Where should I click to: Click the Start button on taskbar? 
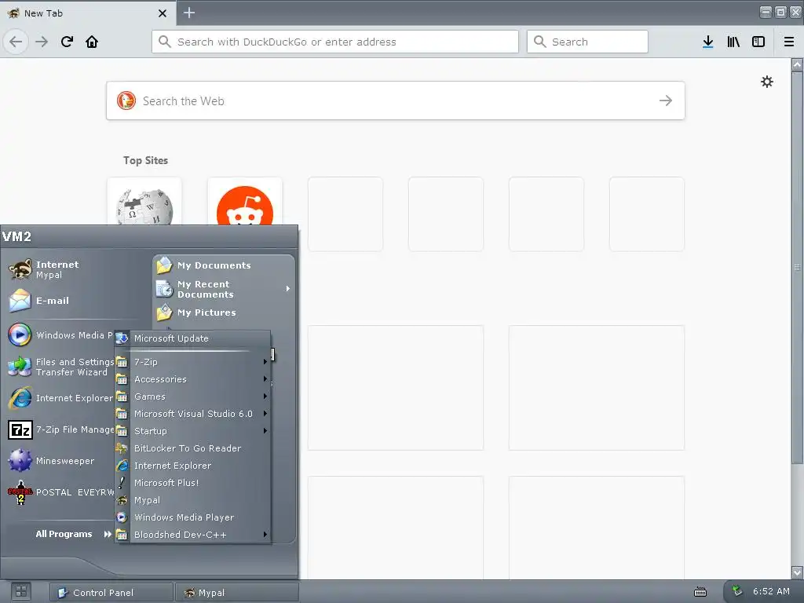pos(20,592)
